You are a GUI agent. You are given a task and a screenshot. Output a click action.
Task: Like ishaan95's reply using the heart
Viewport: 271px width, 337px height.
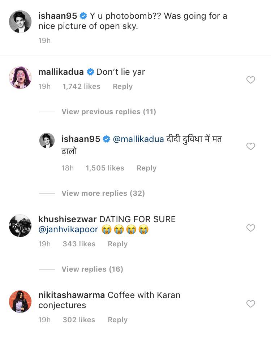pyautogui.click(x=251, y=146)
